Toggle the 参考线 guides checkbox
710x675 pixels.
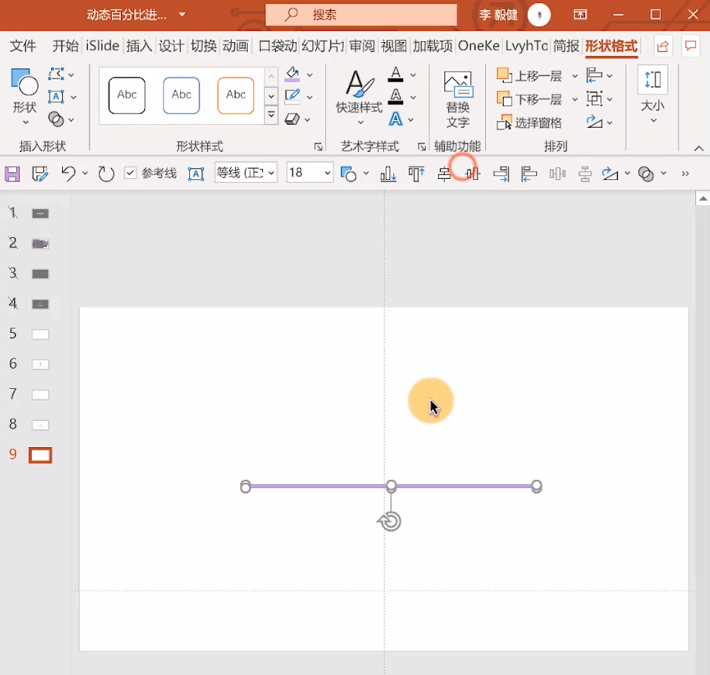[130, 173]
